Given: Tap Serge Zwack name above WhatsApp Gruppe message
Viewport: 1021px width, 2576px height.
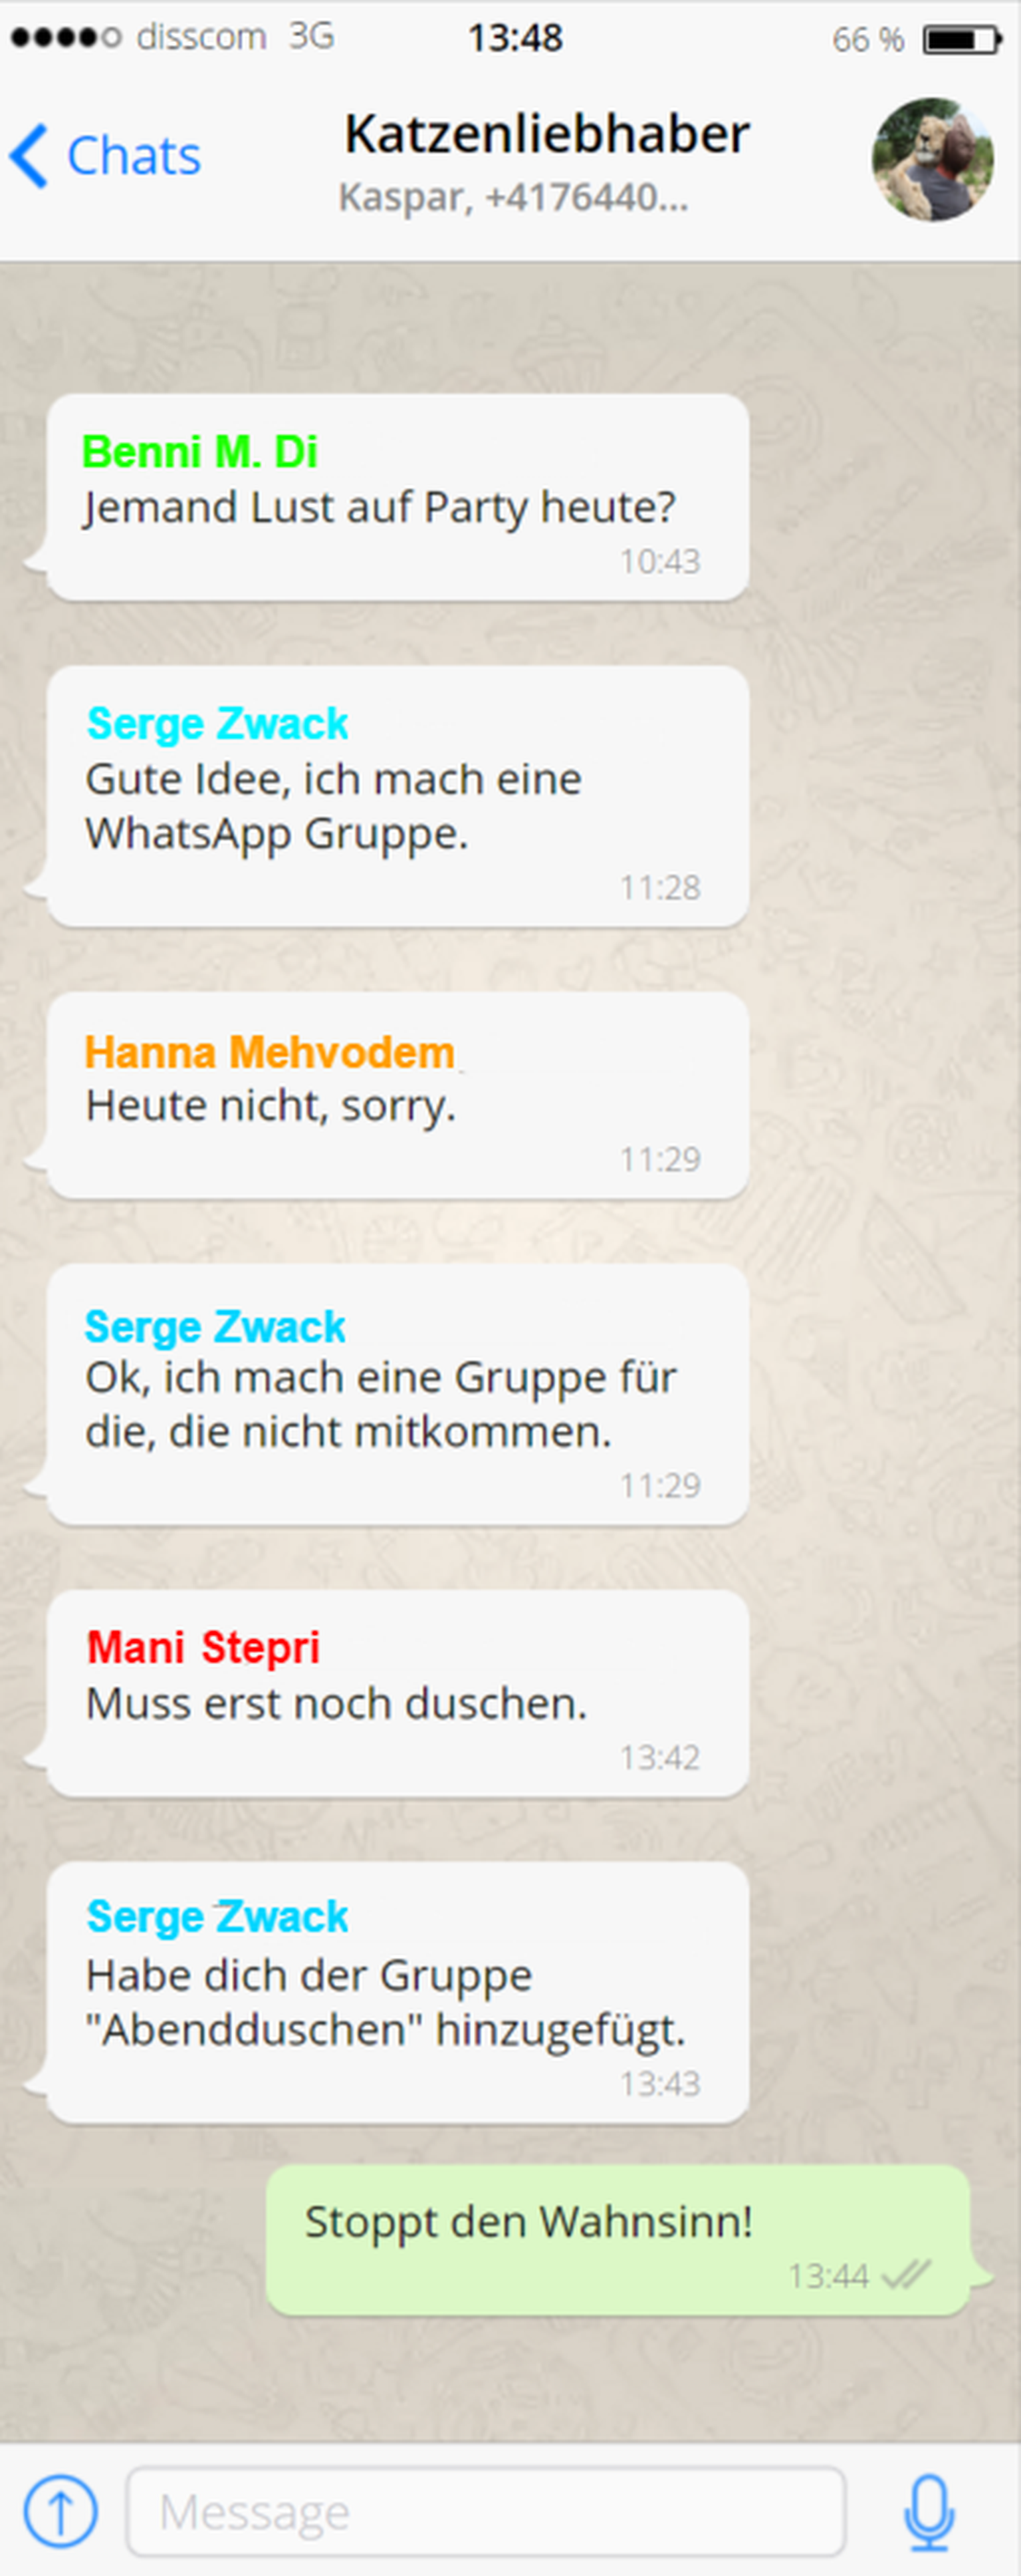Looking at the screenshot, I should [x=217, y=723].
